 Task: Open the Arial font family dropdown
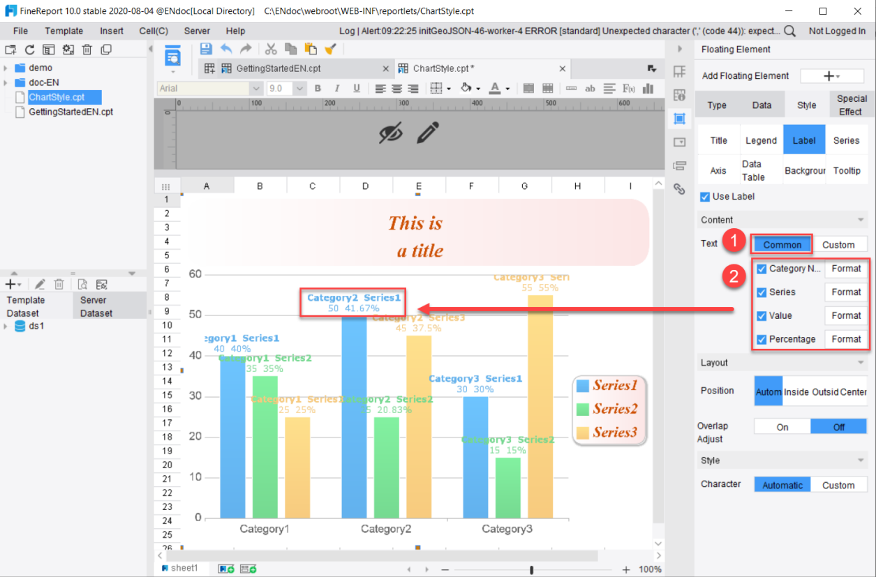(256, 89)
